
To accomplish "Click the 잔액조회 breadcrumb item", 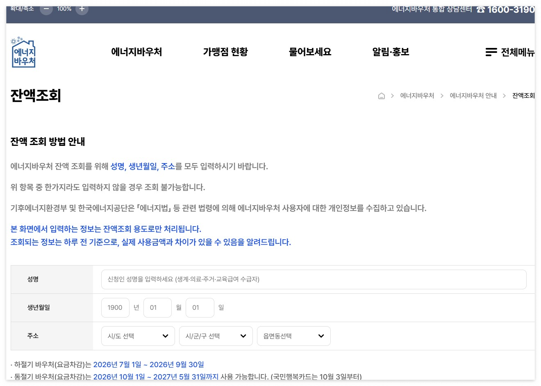I will point(523,95).
